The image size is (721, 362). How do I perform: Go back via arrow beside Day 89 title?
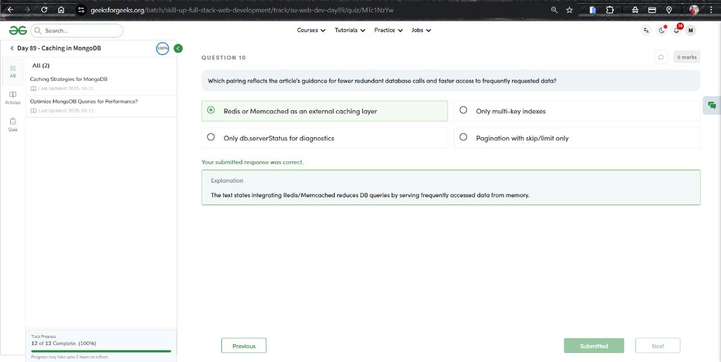(11, 48)
